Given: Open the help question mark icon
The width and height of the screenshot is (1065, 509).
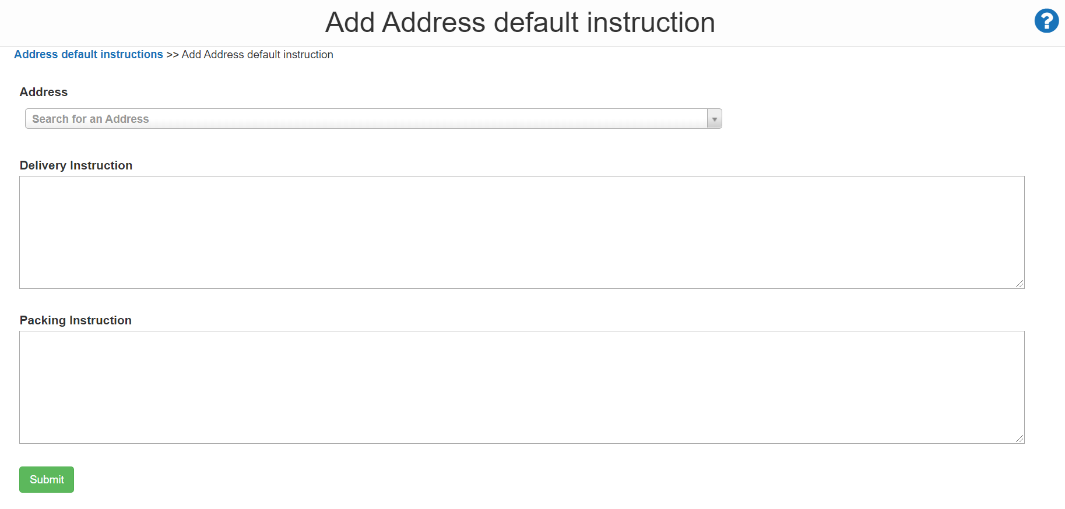Looking at the screenshot, I should point(1046,21).
